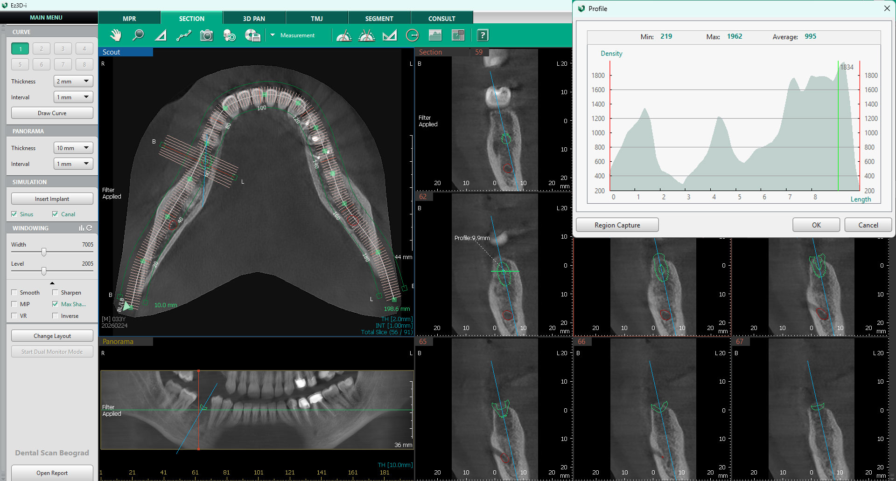Select the single angle measurement tool
Image resolution: width=896 pixels, height=481 pixels.
pos(344,35)
